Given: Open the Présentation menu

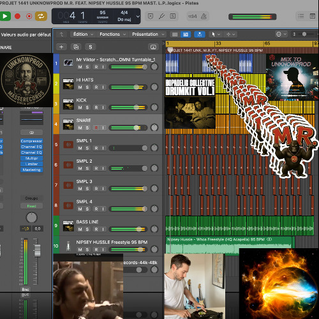Looking at the screenshot, I should [148, 34].
